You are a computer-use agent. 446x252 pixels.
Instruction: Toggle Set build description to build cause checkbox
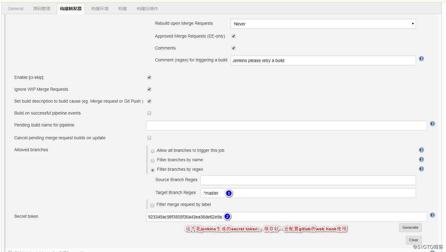click(149, 101)
